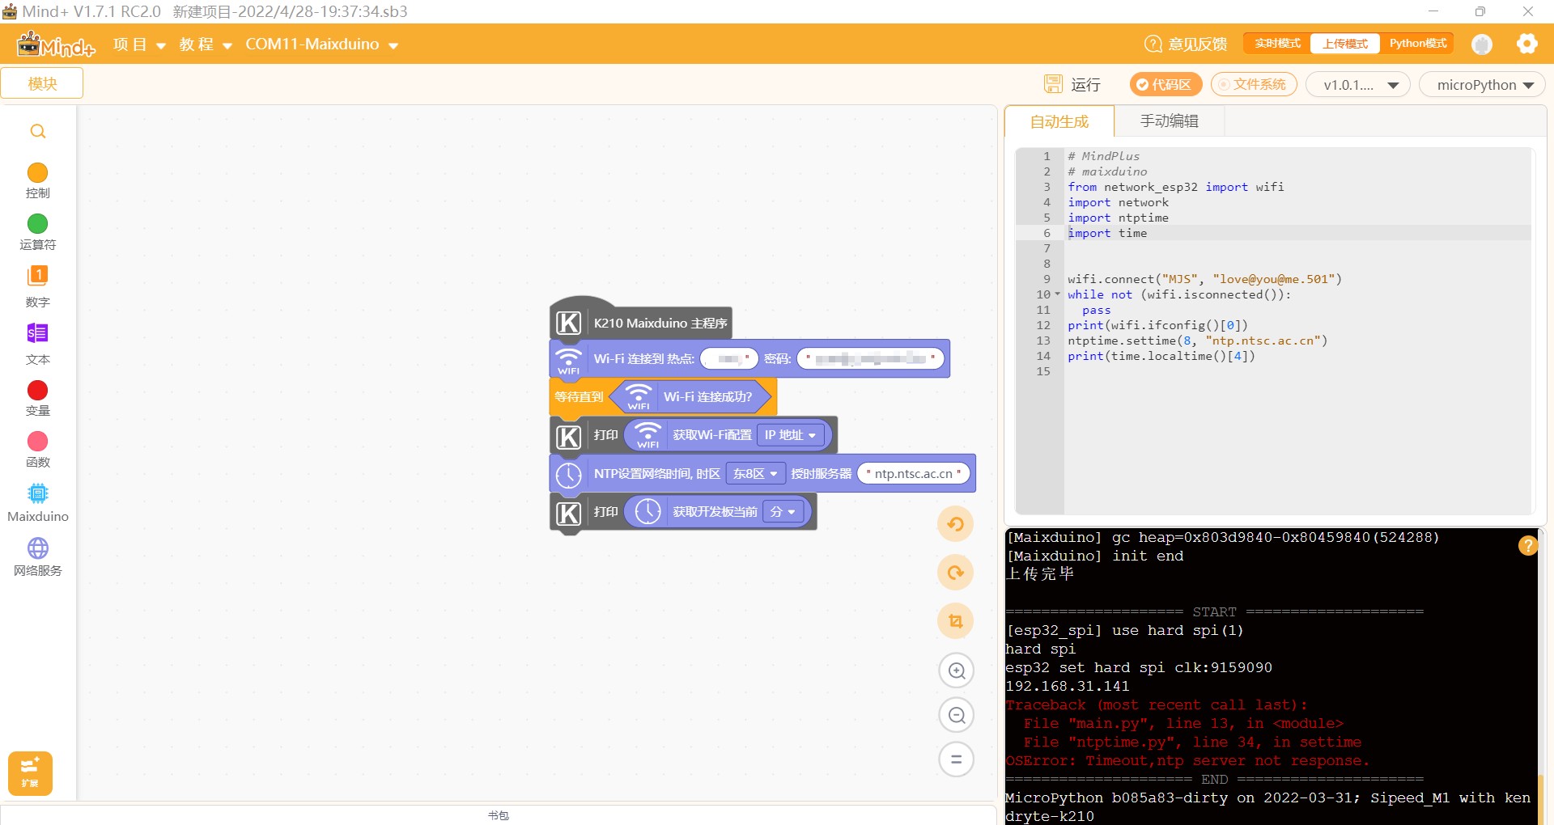The width and height of the screenshot is (1554, 825).
Task: Open the Maixduino block category
Action: coord(37,503)
